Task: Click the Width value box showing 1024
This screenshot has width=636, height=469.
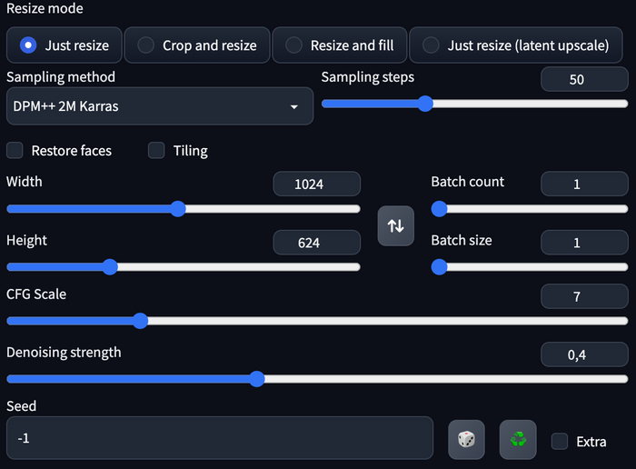Action: click(317, 184)
